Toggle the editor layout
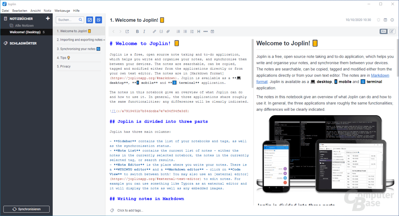 pos(385,20)
